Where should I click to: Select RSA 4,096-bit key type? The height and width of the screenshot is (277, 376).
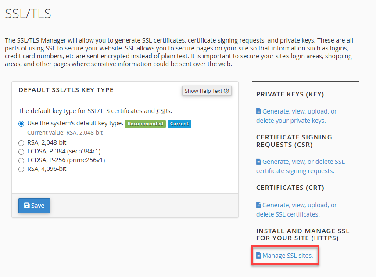(x=21, y=169)
